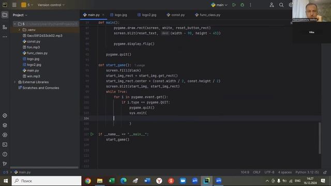Show more tool windows ellipsis
Image resolution: width=331 pixels, height=186 pixels.
(5, 37)
